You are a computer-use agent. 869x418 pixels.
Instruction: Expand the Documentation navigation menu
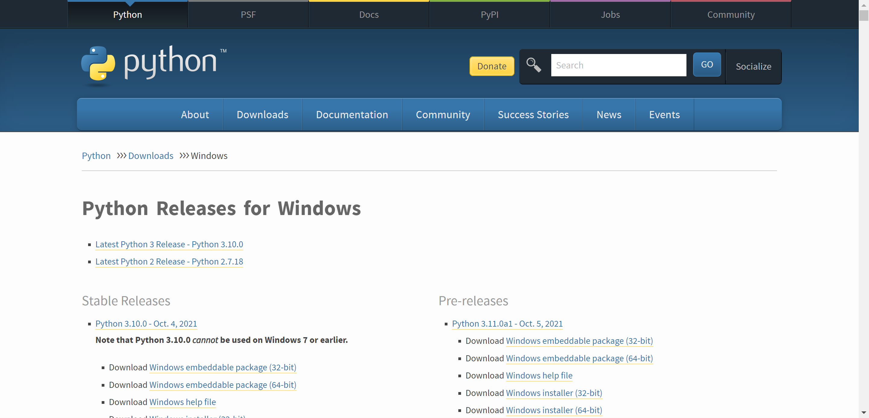tap(352, 115)
